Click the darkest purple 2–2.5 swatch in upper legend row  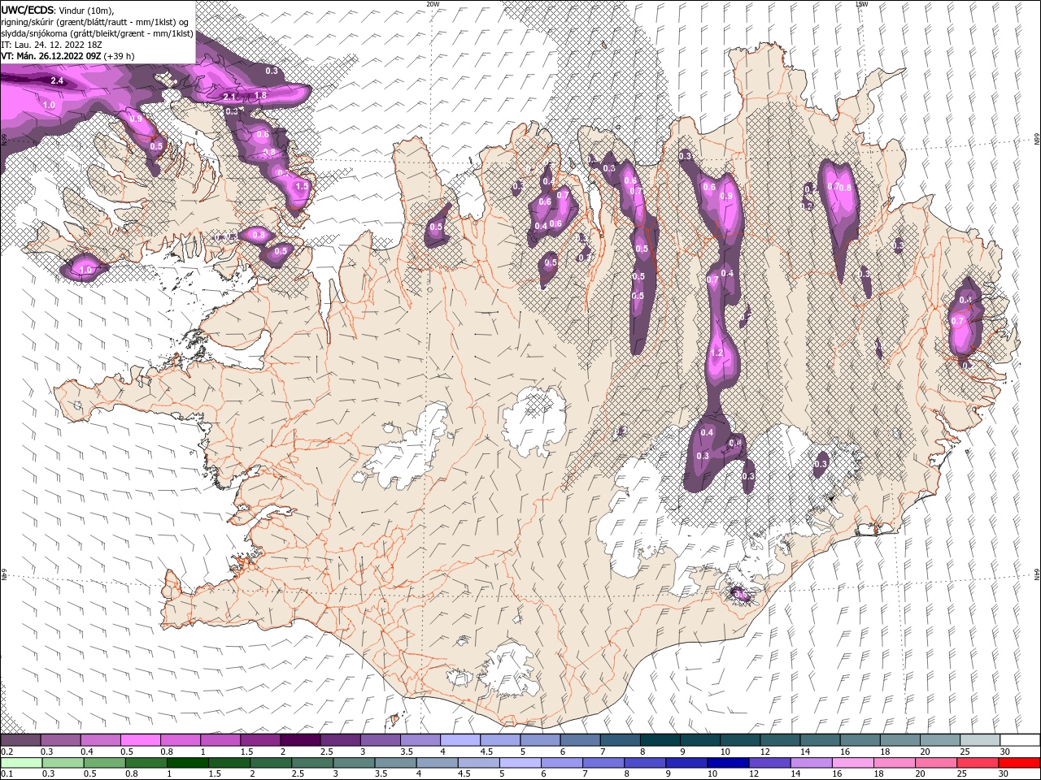pyautogui.click(x=300, y=740)
